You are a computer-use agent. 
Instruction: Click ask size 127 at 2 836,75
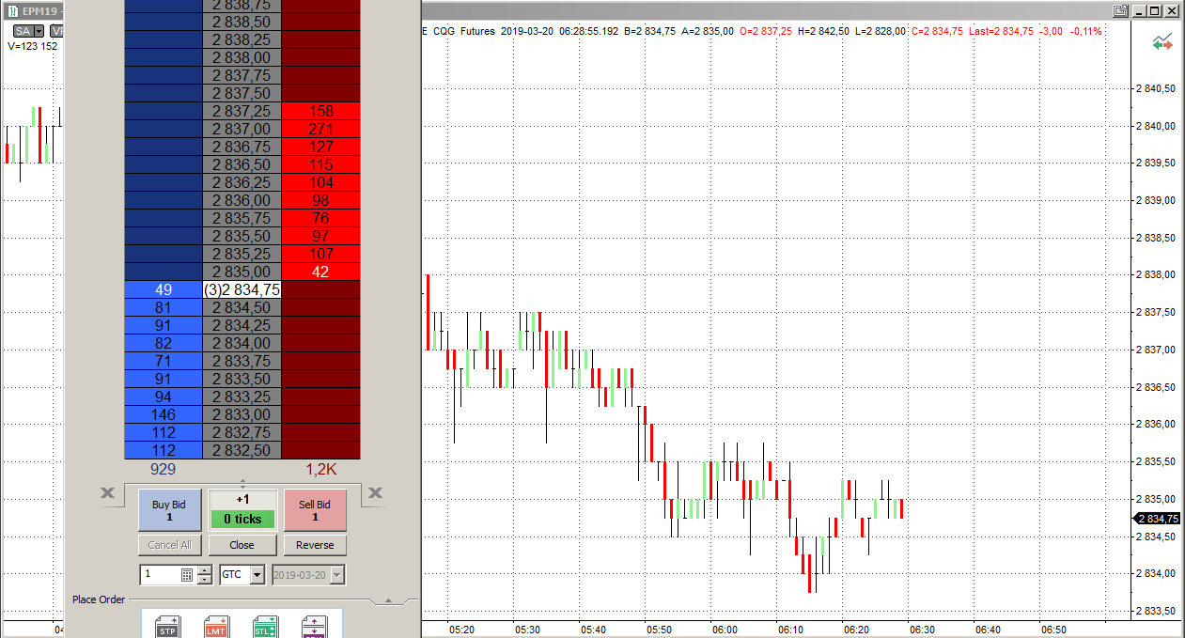pyautogui.click(x=321, y=147)
